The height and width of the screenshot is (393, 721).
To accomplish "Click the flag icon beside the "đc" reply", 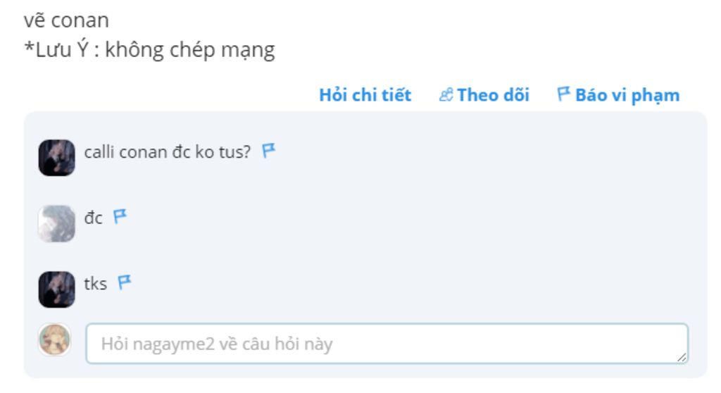I will [x=120, y=216].
